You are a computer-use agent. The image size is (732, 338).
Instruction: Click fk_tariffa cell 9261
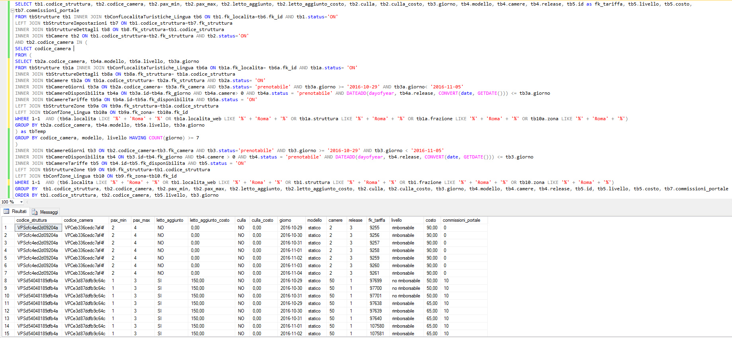point(378,273)
